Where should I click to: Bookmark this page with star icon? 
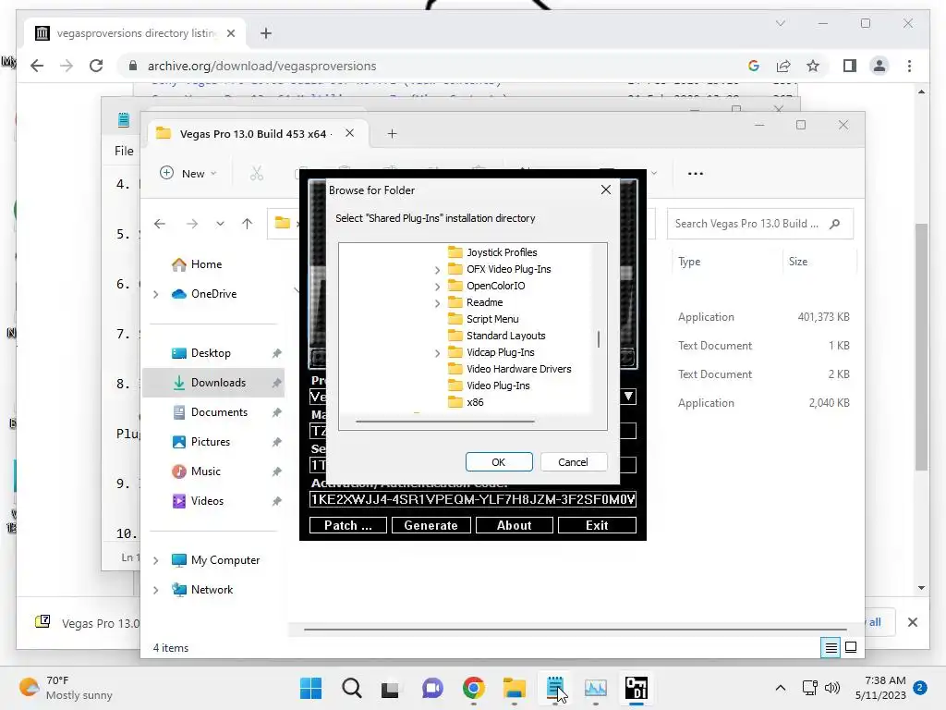click(813, 66)
